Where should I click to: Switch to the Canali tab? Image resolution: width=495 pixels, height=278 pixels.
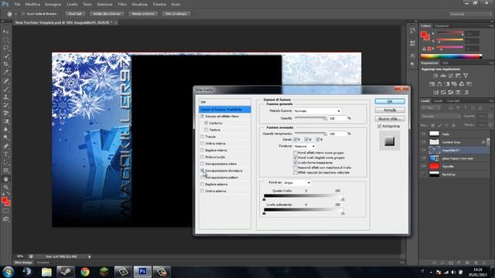pos(438,101)
